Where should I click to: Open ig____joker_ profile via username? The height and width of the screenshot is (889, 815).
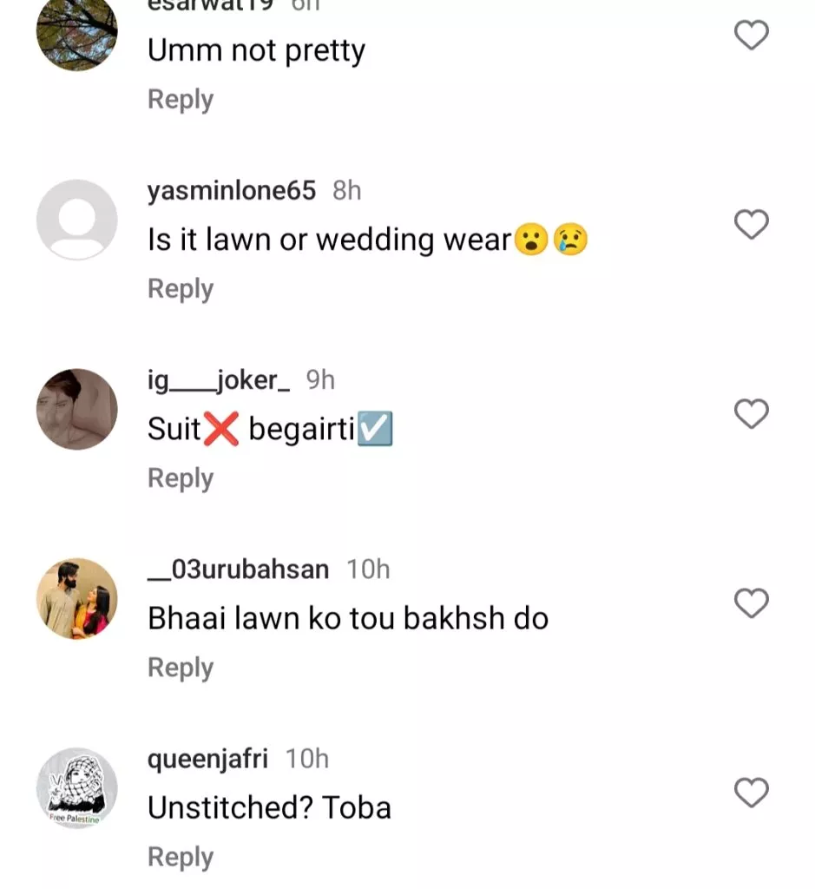point(219,380)
